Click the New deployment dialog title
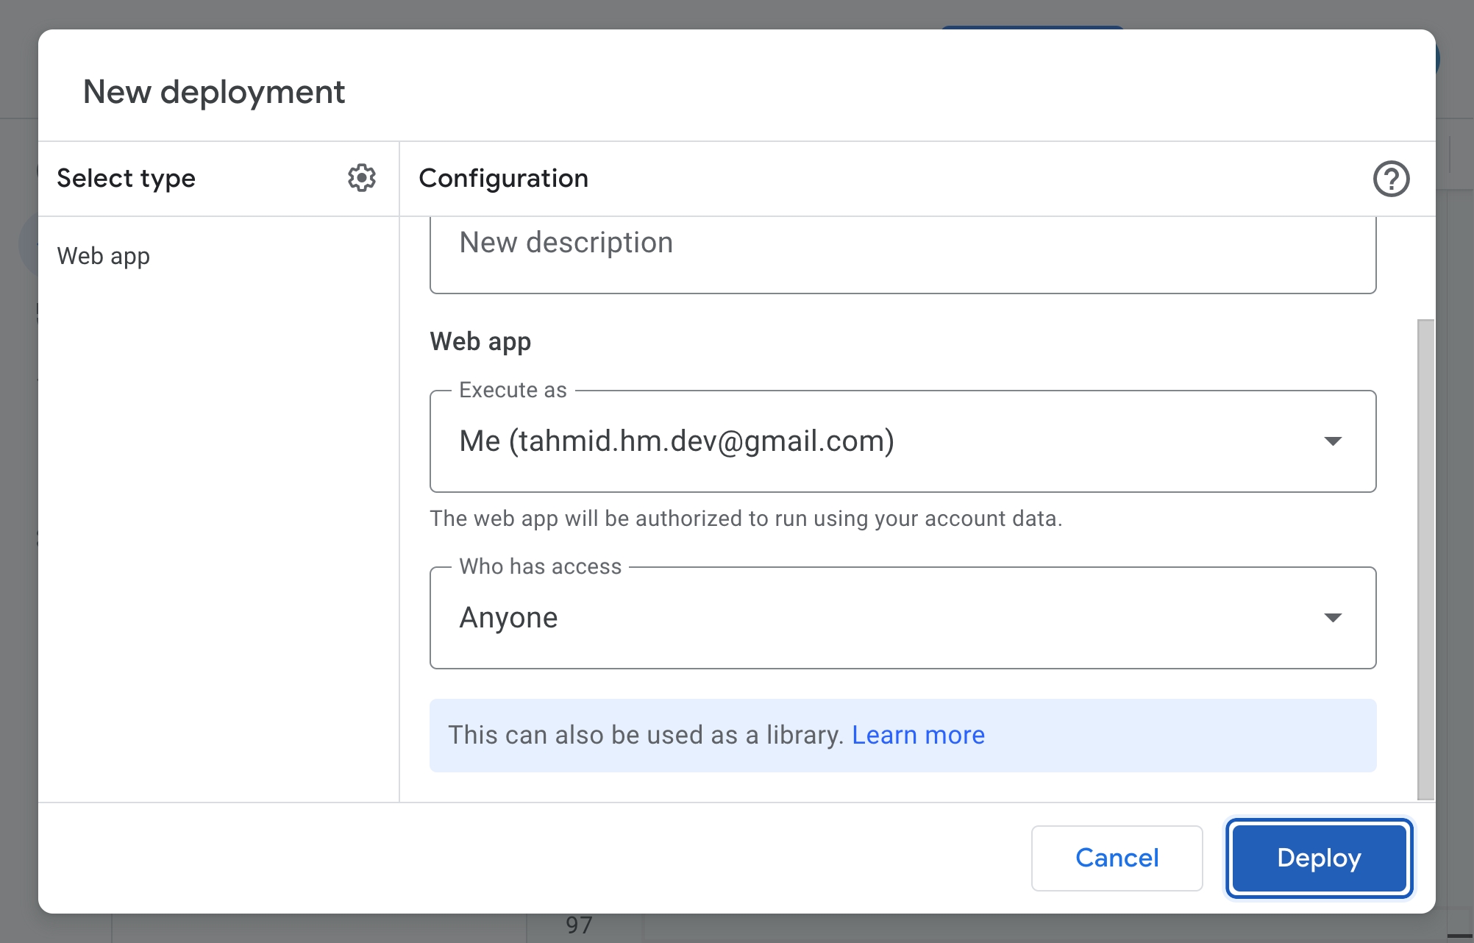1474x943 pixels. pyautogui.click(x=214, y=92)
